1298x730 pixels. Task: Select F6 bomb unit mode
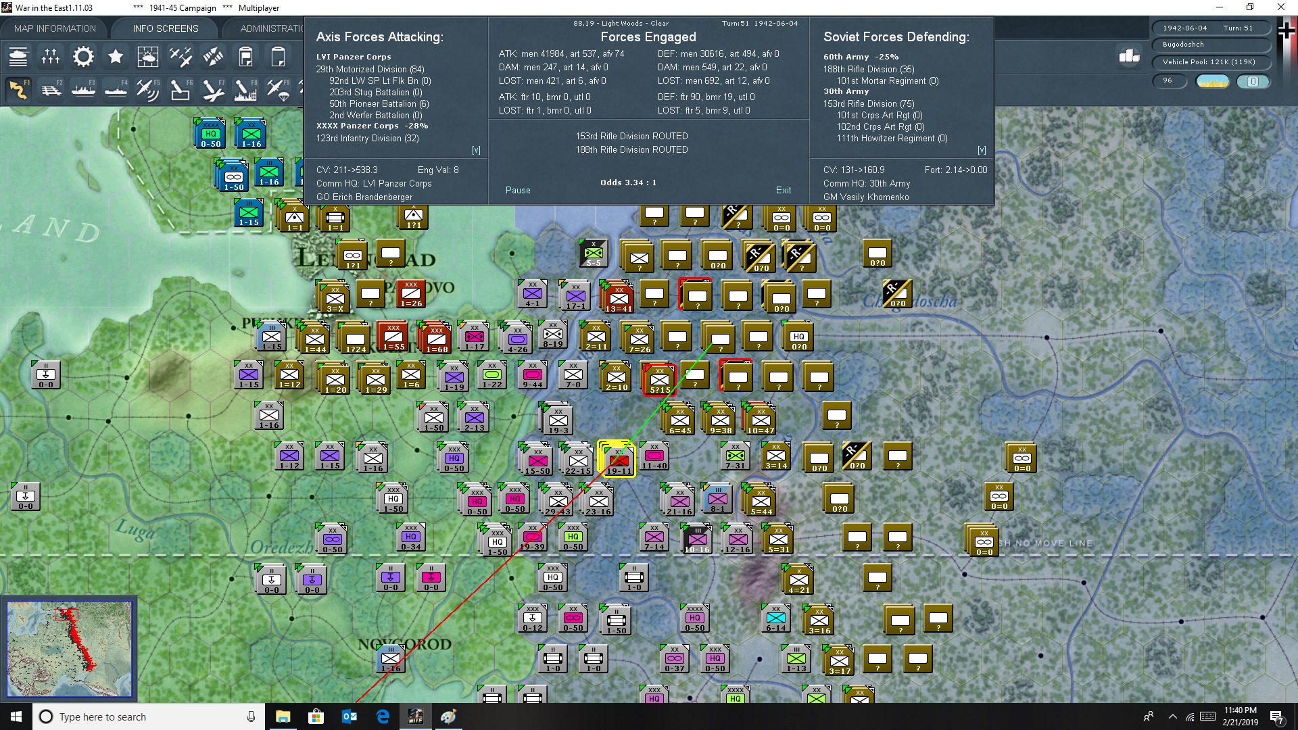(x=181, y=90)
